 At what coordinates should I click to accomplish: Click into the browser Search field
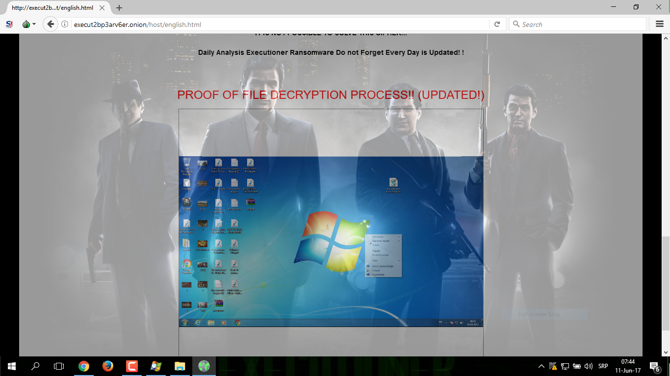coord(578,24)
